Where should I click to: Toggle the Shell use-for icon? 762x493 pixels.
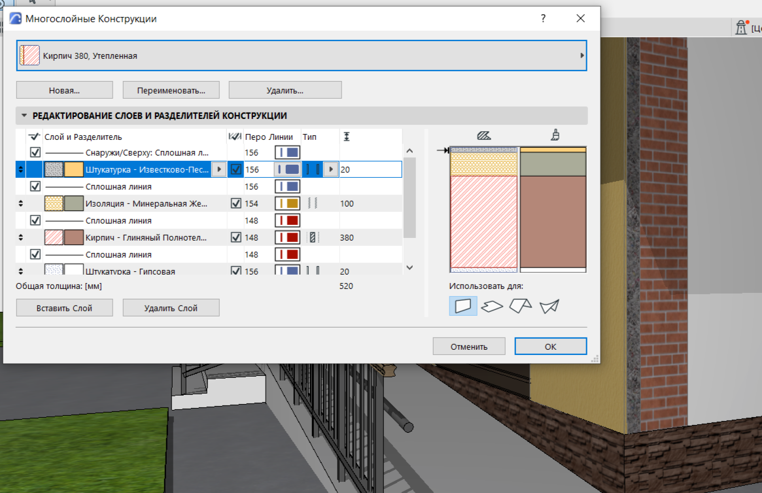pos(549,306)
